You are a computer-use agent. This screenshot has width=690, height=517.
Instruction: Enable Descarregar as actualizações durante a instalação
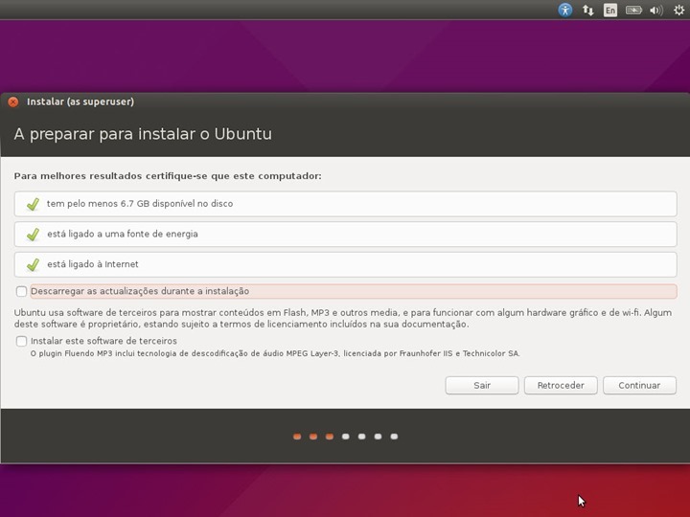pyautogui.click(x=21, y=291)
